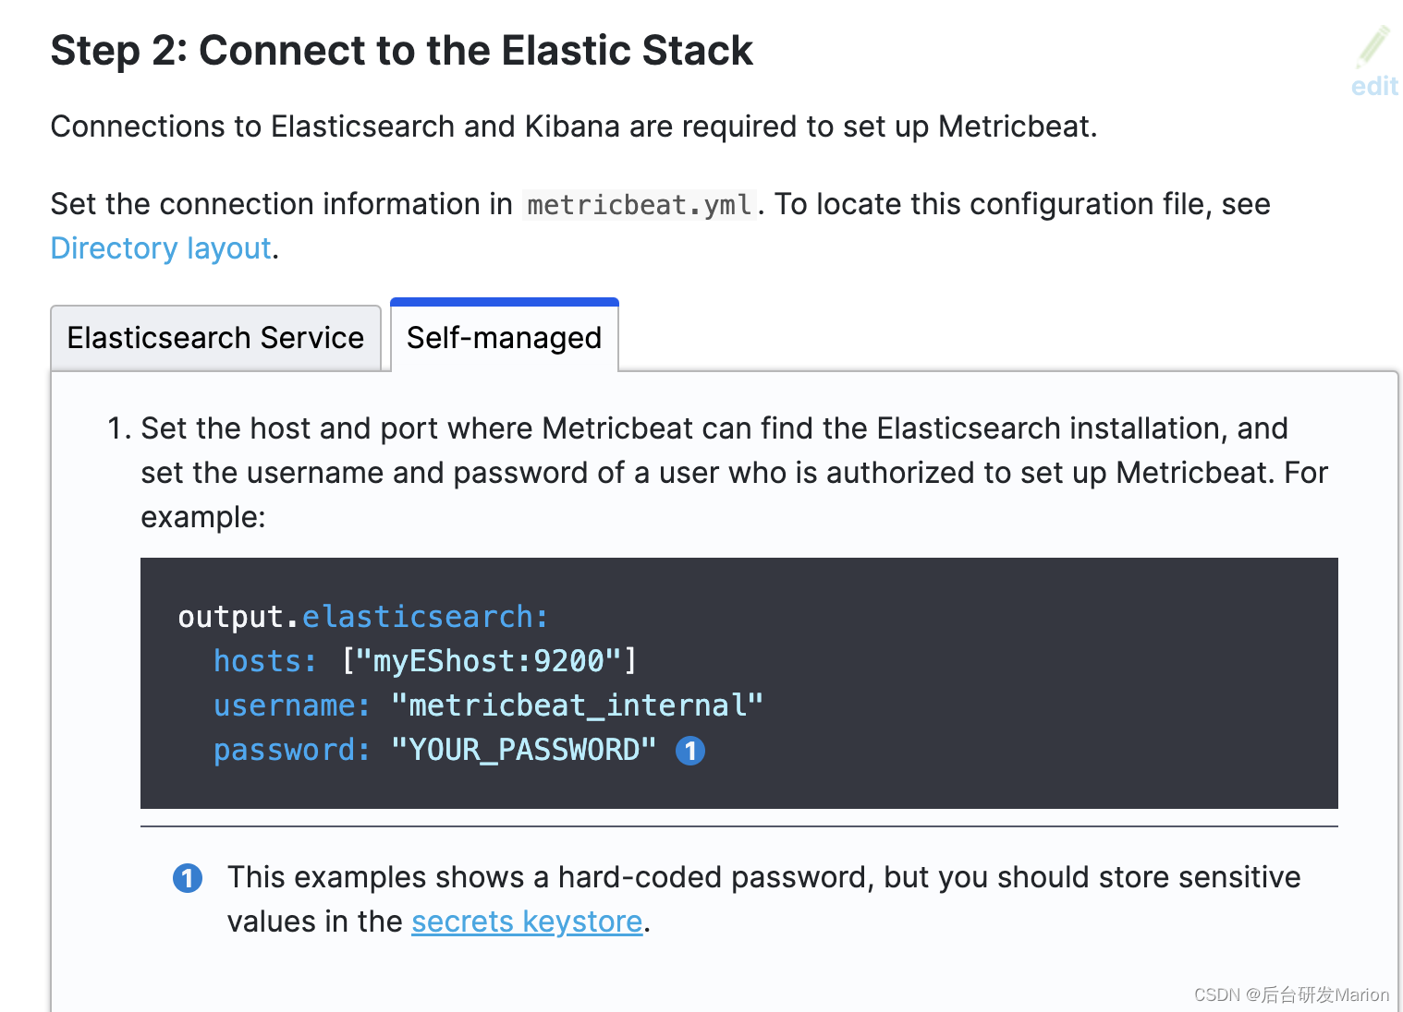The image size is (1403, 1012).
Task: Click the edit pencil icon
Action: [1373, 47]
